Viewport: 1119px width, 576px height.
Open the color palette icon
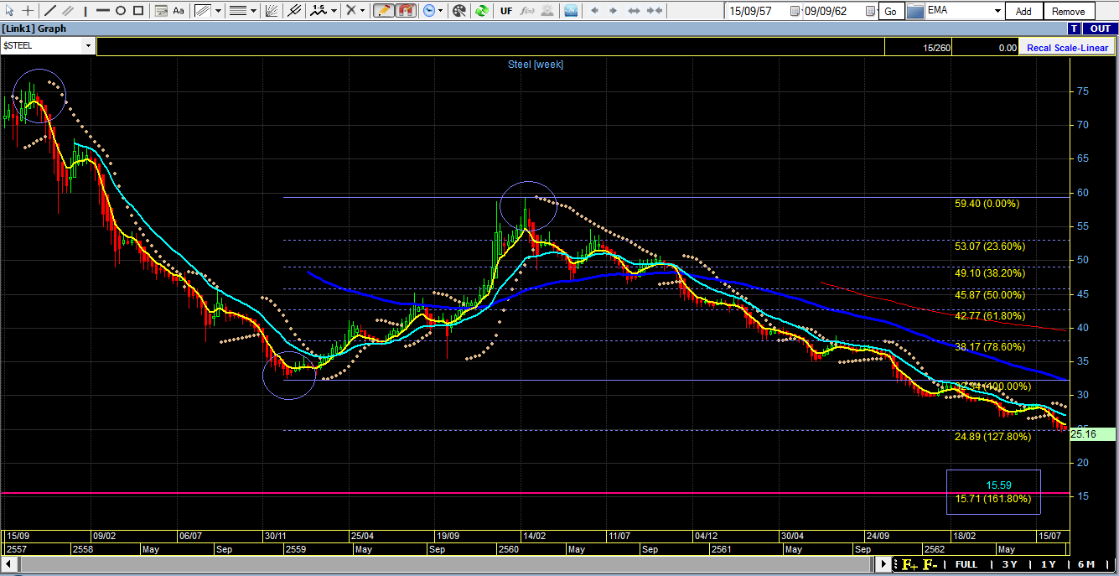point(458,11)
